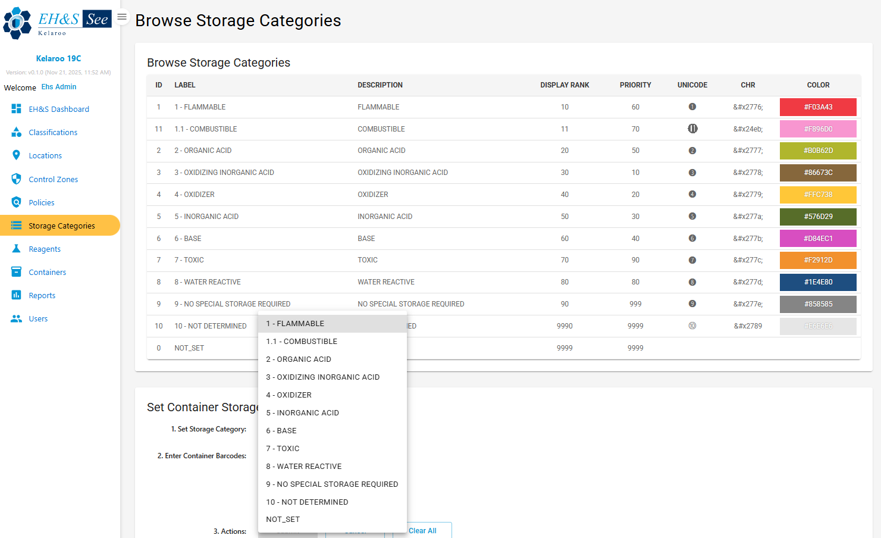Viewport: 881px width, 538px height.
Task: Open Reagents using the flask icon
Action: point(16,249)
